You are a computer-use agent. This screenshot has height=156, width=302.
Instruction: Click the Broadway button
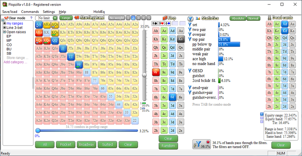86,144
